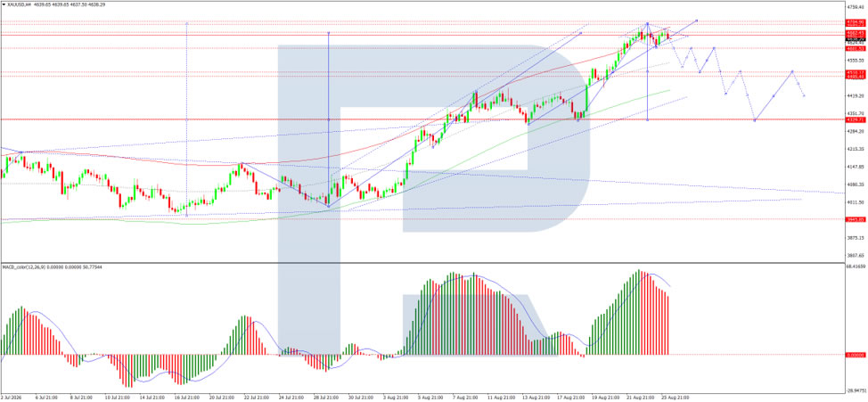
Task: Click the vertical blue line at 28 Jul
Action: point(329,119)
